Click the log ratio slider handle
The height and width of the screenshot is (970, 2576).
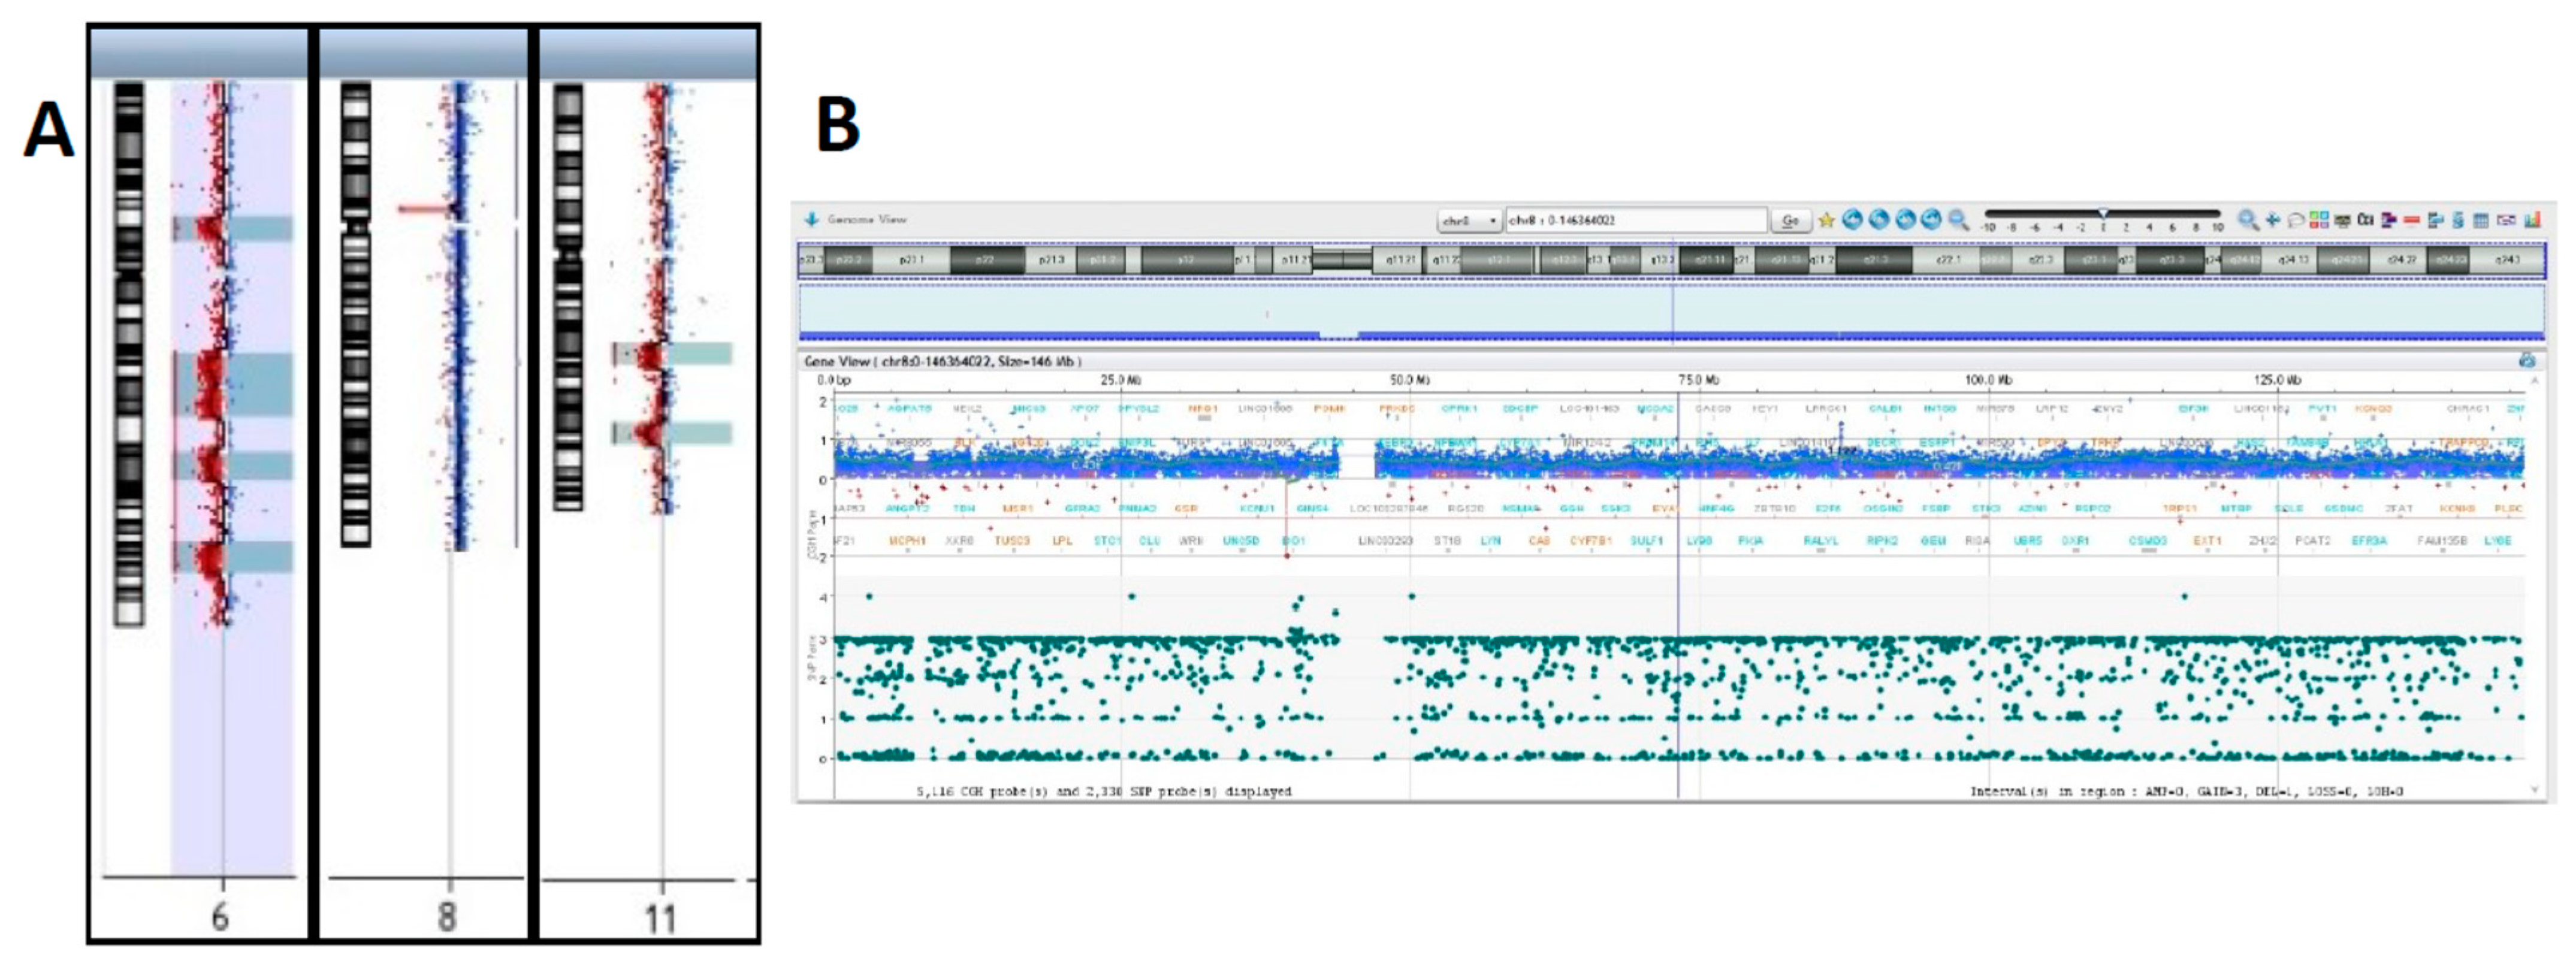point(2103,213)
